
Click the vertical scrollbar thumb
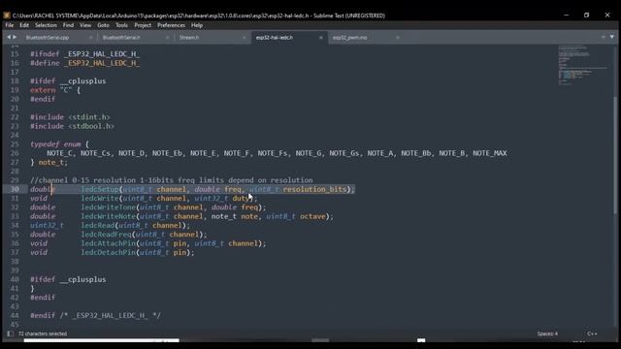click(615, 154)
